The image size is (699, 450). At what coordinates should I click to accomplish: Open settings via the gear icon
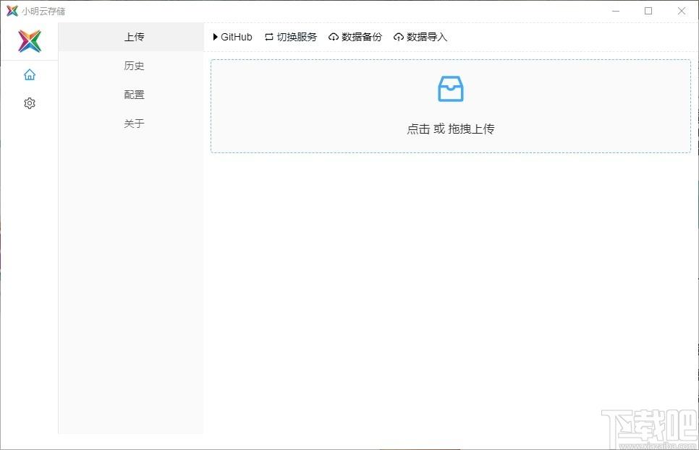click(x=30, y=103)
